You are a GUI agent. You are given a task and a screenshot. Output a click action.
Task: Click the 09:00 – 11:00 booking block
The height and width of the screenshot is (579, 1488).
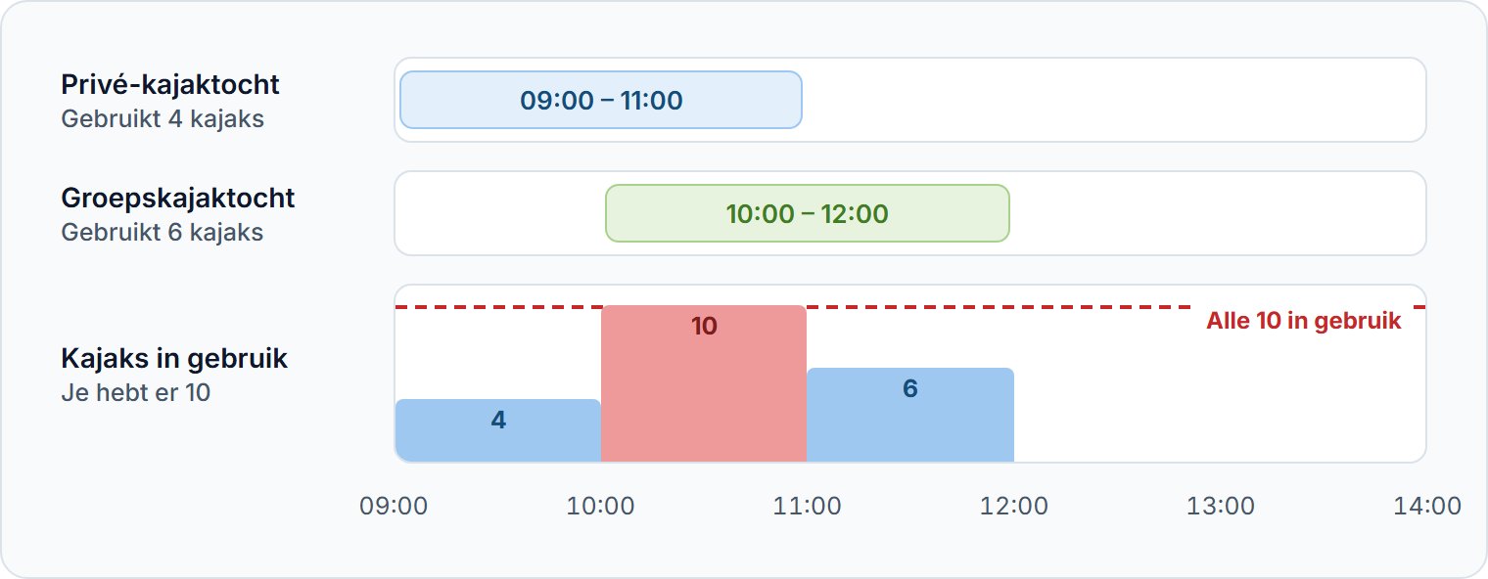[601, 100]
